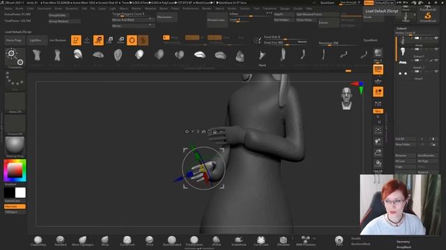Open the Render menu

(x=207, y=8)
